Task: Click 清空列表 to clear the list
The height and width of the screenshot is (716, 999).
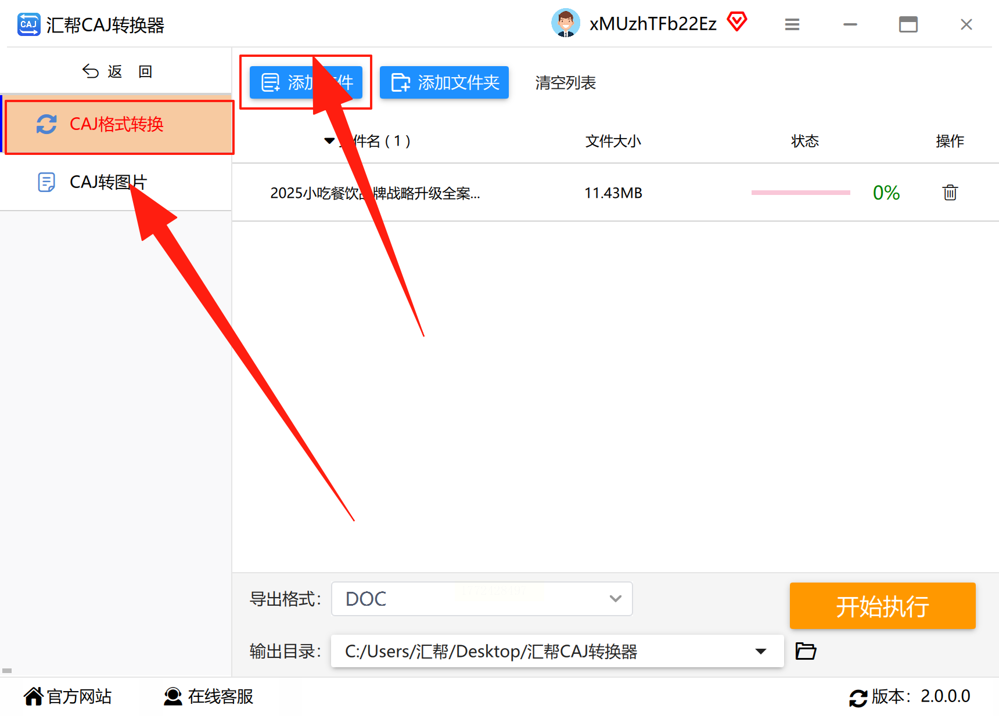Action: [x=566, y=83]
